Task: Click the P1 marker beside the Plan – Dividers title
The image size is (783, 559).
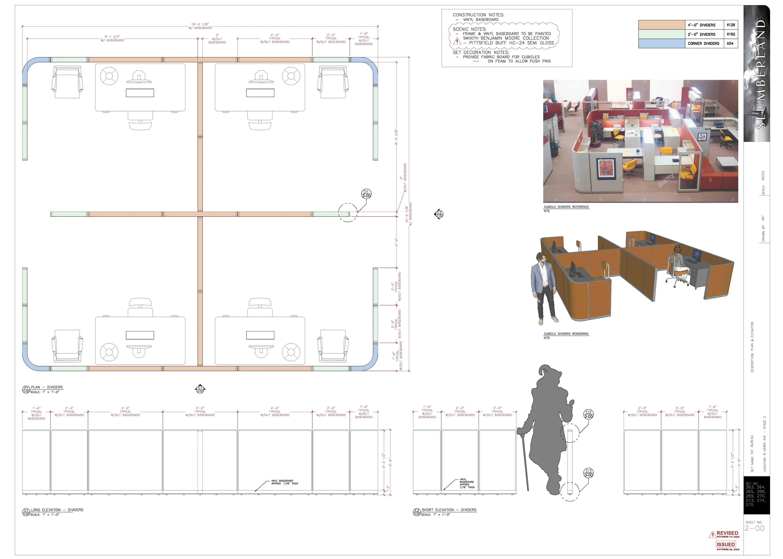Action: 26,389
